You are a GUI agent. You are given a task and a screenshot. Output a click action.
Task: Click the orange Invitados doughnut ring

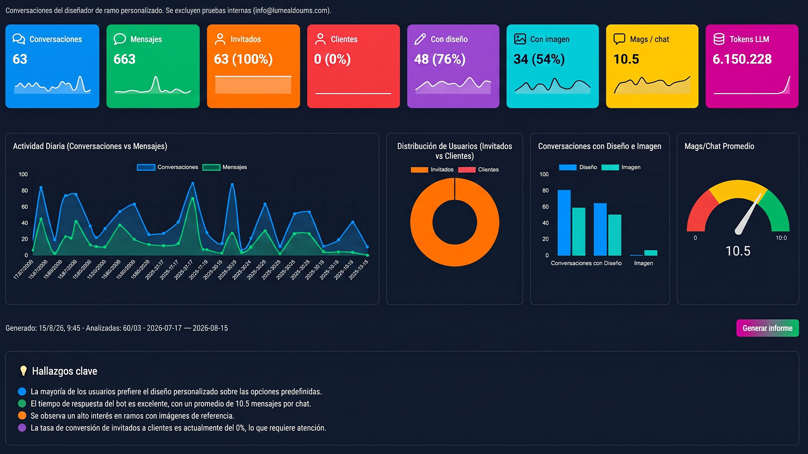point(421,223)
